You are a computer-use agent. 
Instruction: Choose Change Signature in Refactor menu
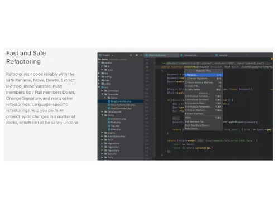point(204,79)
